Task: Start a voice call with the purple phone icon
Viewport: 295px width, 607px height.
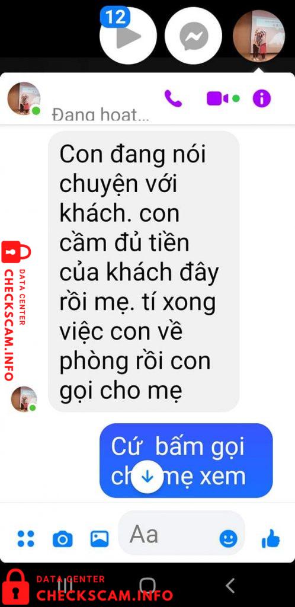Action: point(173,98)
